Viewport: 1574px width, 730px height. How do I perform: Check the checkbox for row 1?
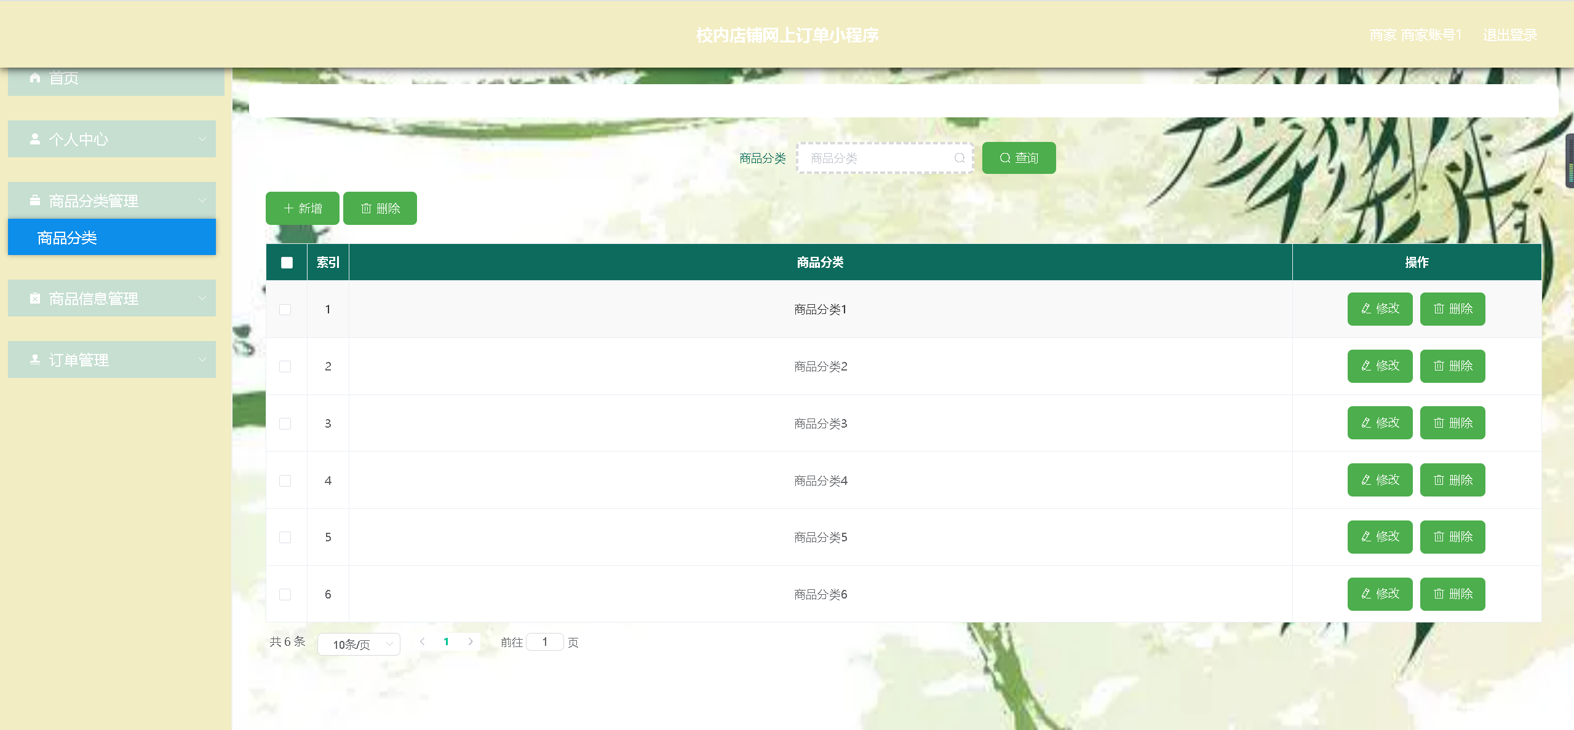[x=285, y=309]
